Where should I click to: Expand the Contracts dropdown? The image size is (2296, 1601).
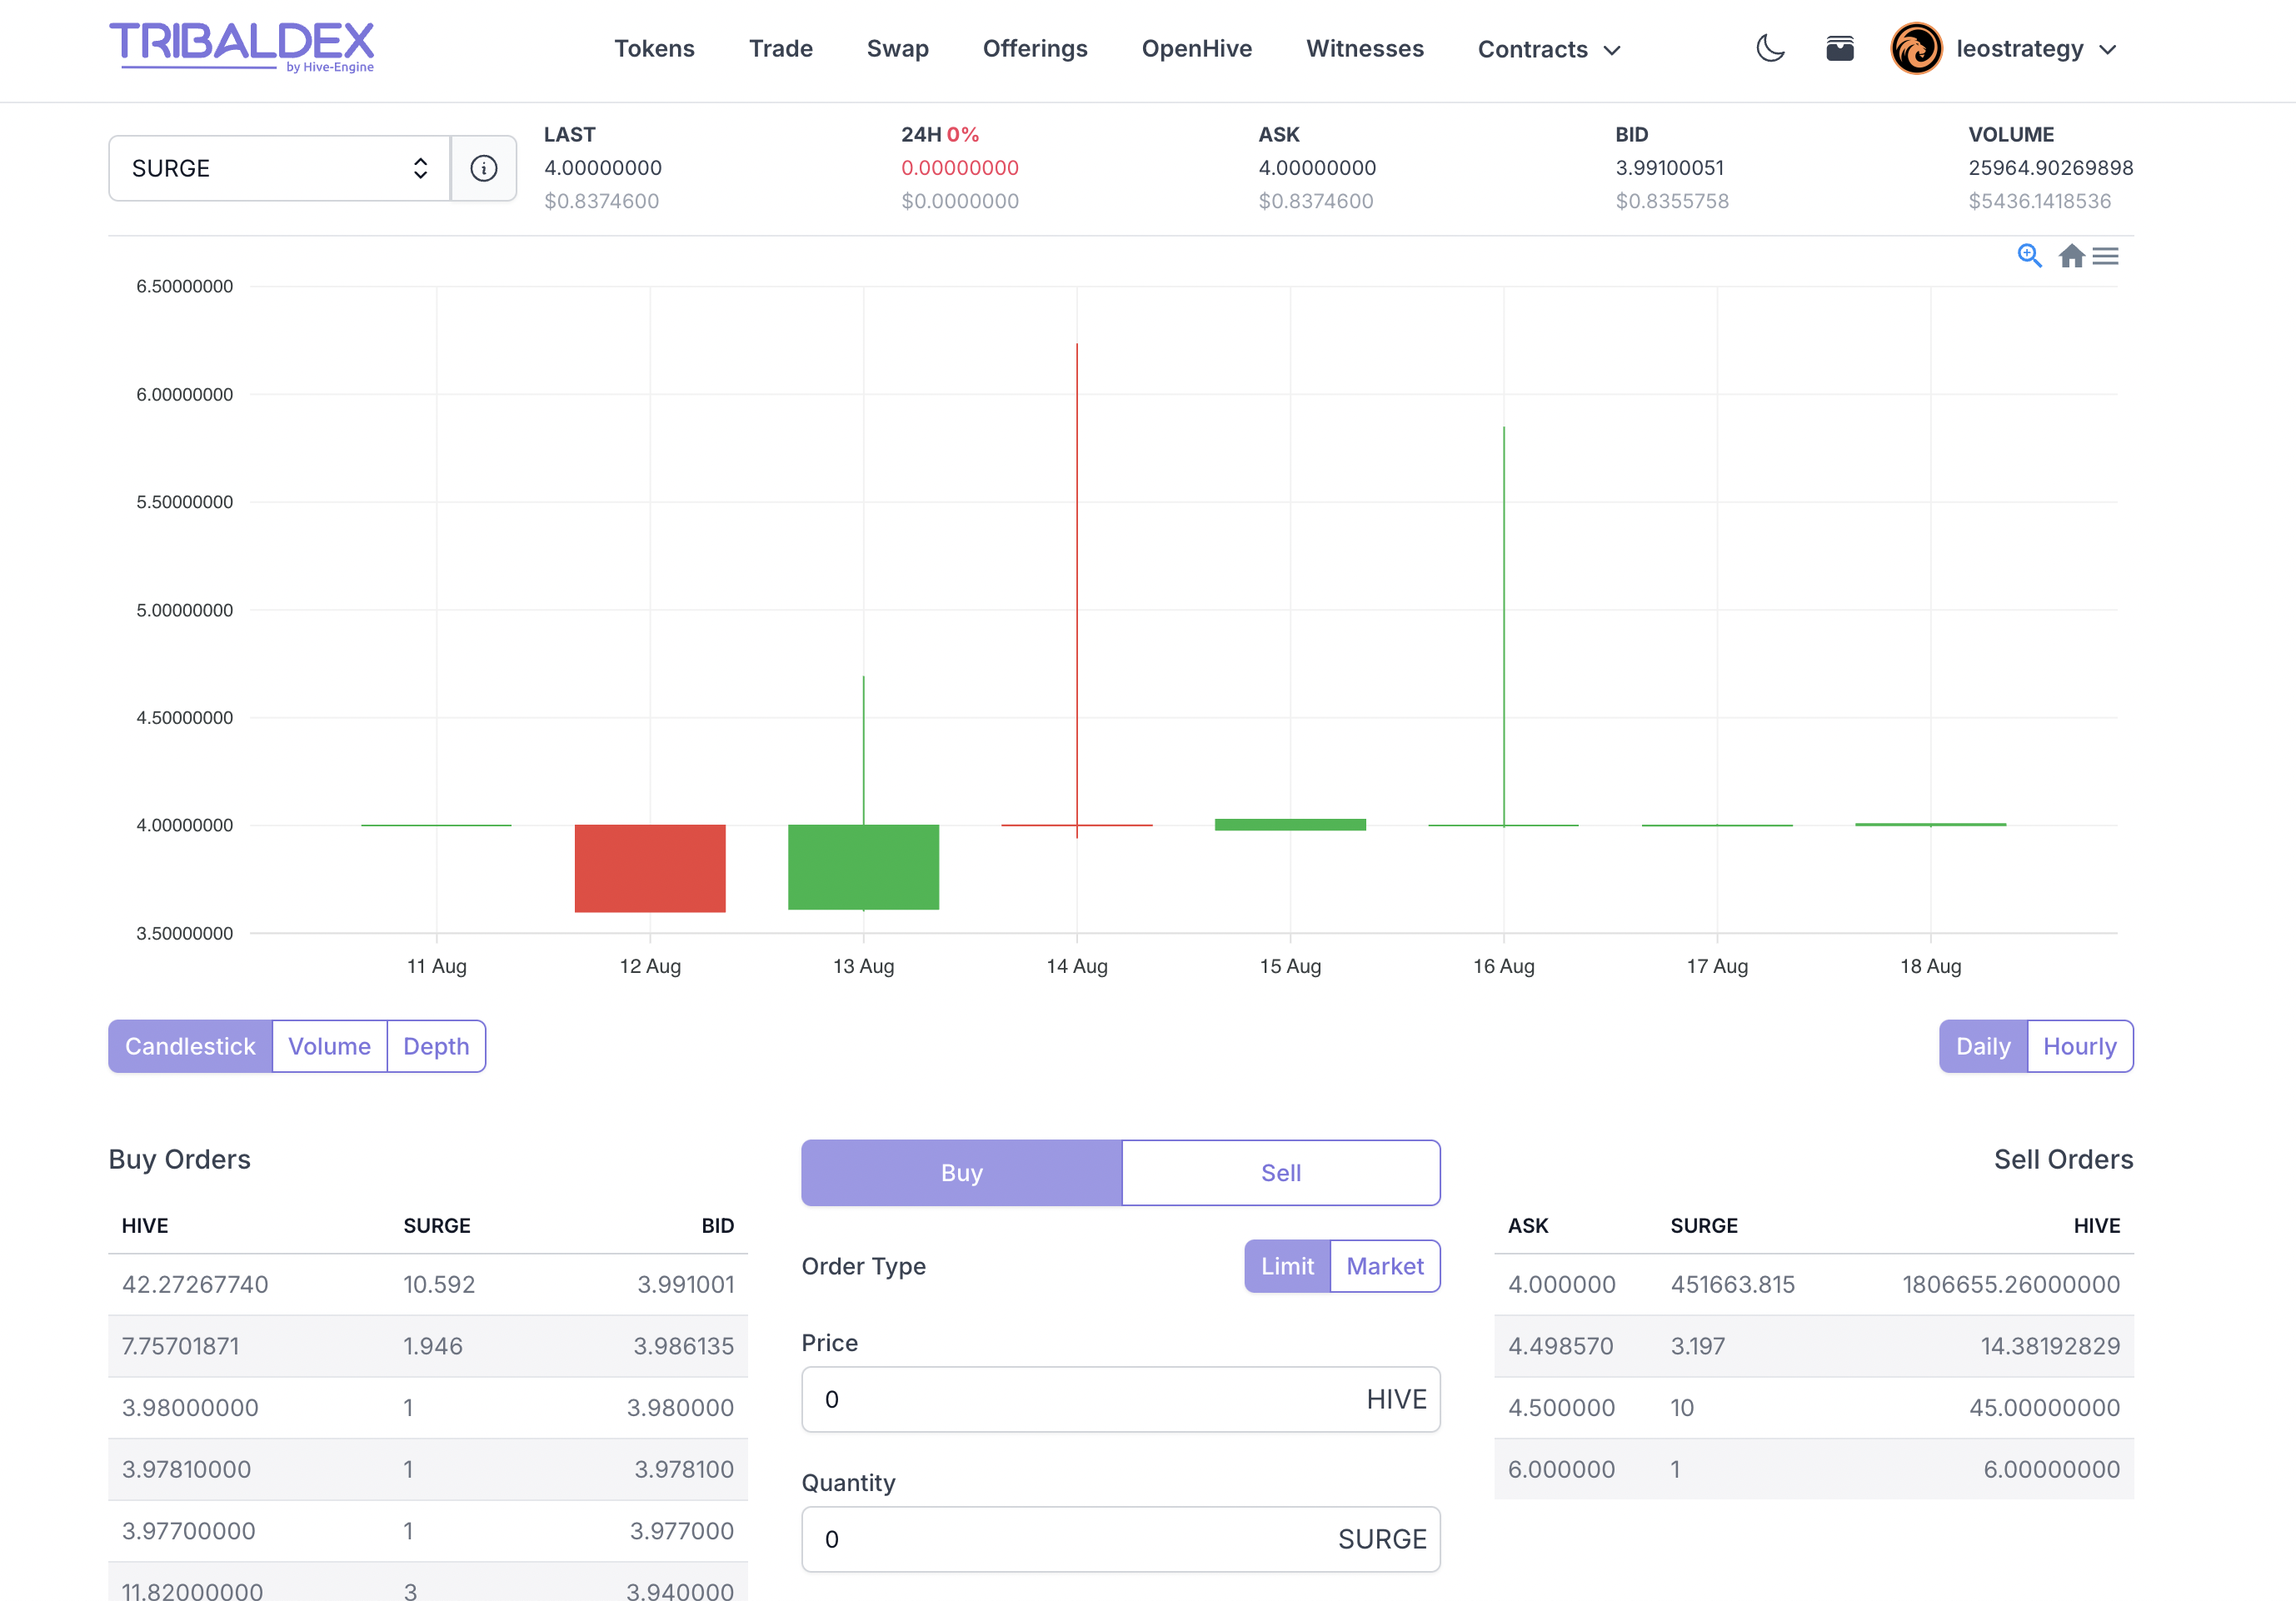pyautogui.click(x=1549, y=49)
